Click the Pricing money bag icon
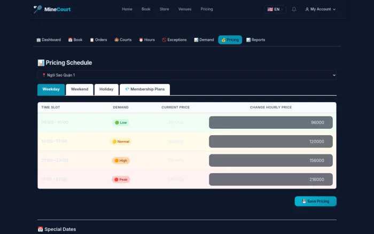The height and width of the screenshot is (234, 374). tap(223, 40)
